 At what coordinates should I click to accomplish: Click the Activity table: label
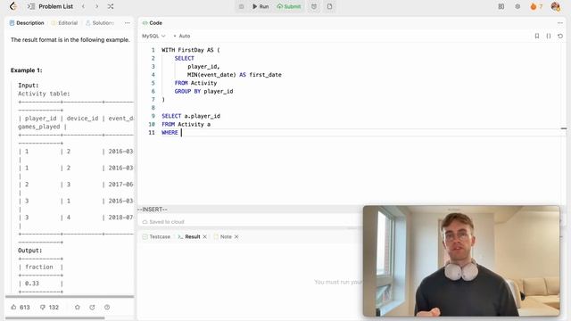click(x=44, y=94)
